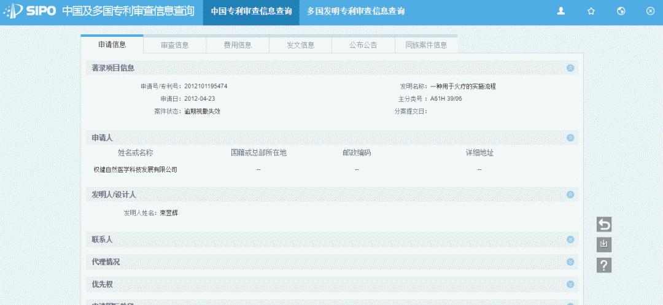Collapse the 申请人 section

pos(570,137)
